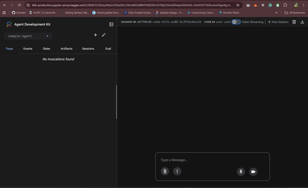
Task: Toggle the Token Streaming switch
Action: (x=236, y=22)
